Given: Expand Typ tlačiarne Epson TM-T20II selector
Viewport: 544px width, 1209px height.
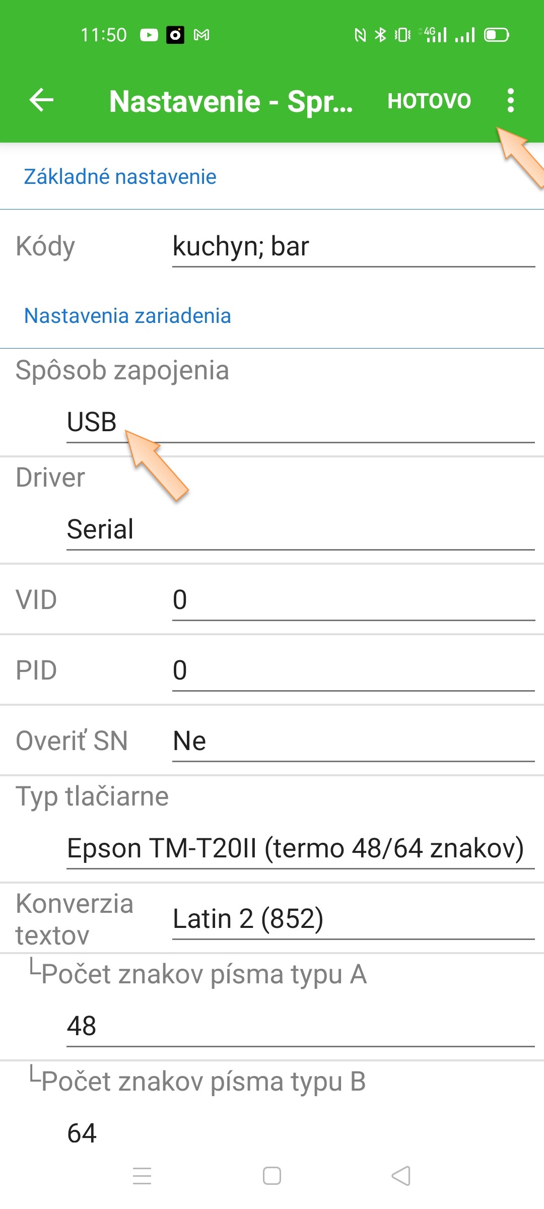Looking at the screenshot, I should (x=300, y=848).
